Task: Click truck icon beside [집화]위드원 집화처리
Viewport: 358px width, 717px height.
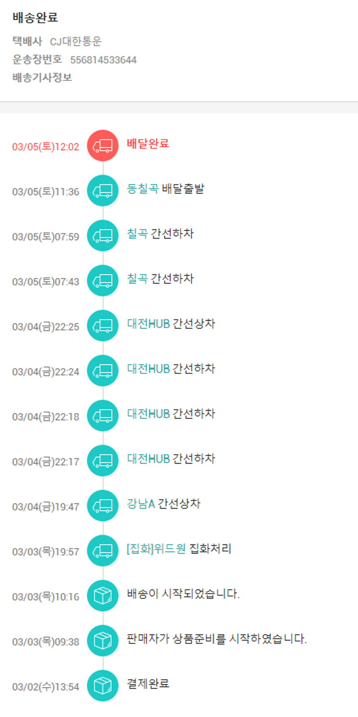Action: (103, 551)
